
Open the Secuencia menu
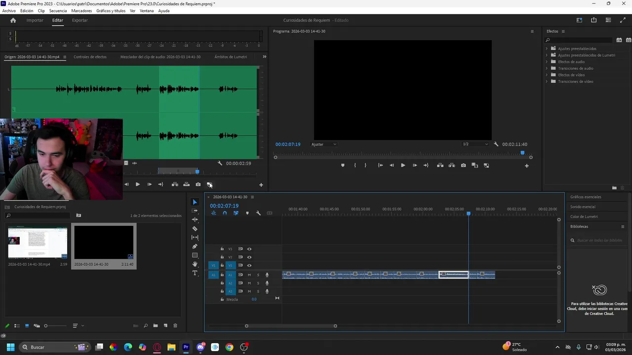(58, 11)
